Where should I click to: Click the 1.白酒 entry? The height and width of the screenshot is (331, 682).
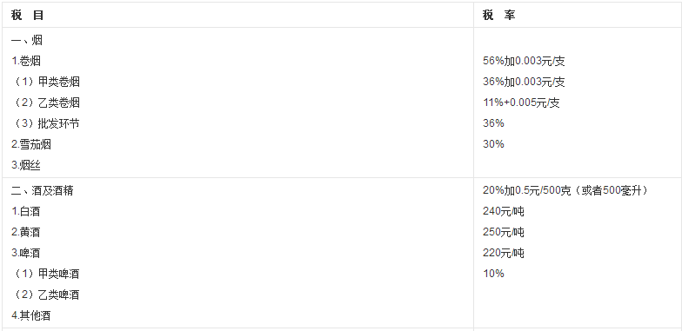26,212
